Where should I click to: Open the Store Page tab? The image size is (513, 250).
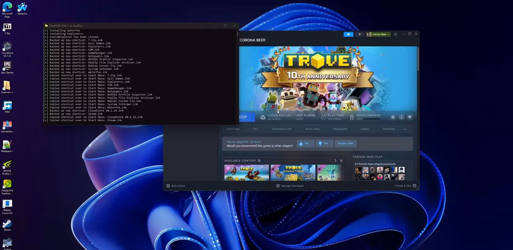233,129
